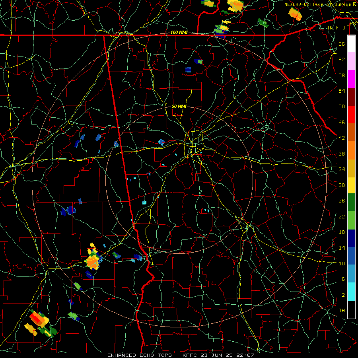
Task: Click the "NEXLAB-College of DuPage" credit text
Action: point(318,4)
